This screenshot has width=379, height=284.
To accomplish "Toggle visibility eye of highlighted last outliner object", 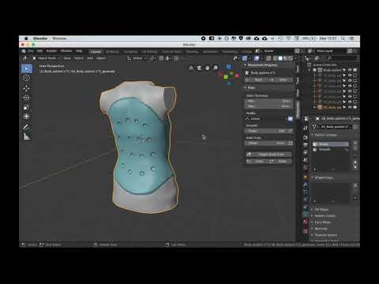I will (350, 107).
